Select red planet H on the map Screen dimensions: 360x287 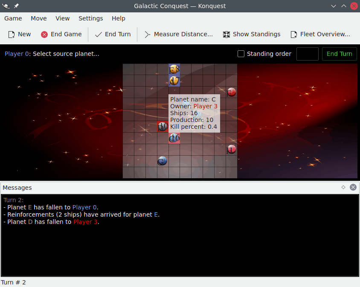232,150
